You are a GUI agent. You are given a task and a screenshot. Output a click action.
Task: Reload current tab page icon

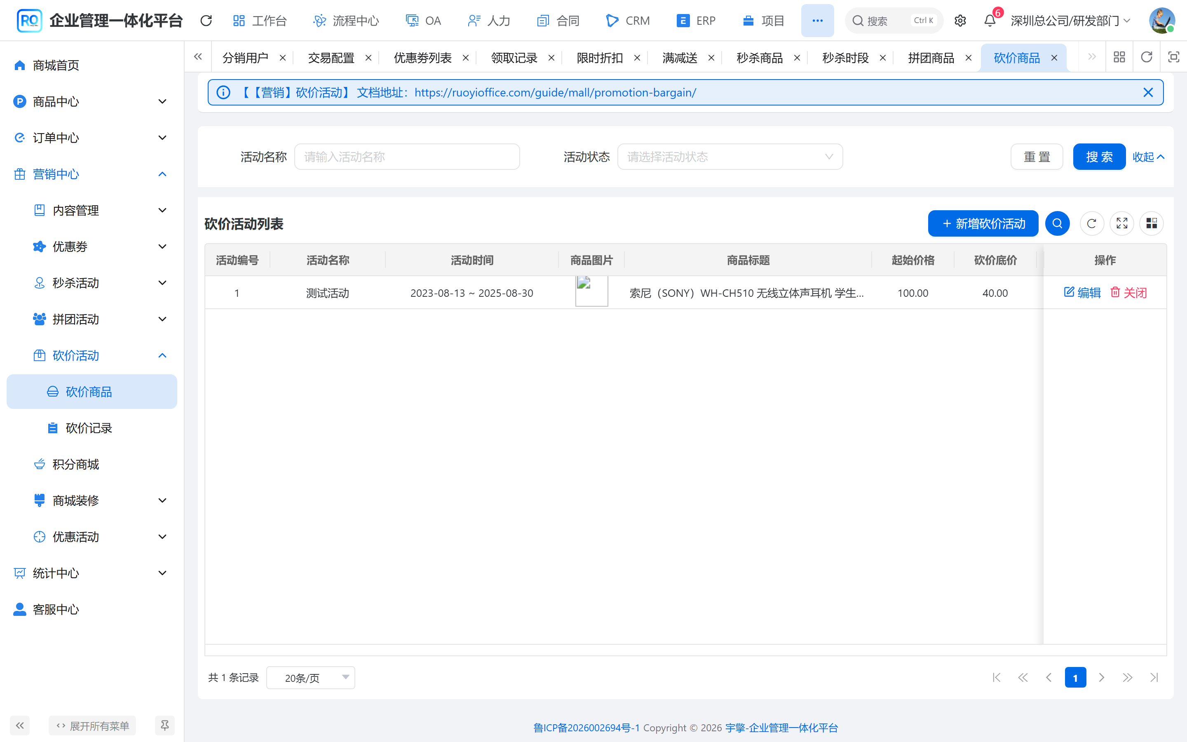1146,57
